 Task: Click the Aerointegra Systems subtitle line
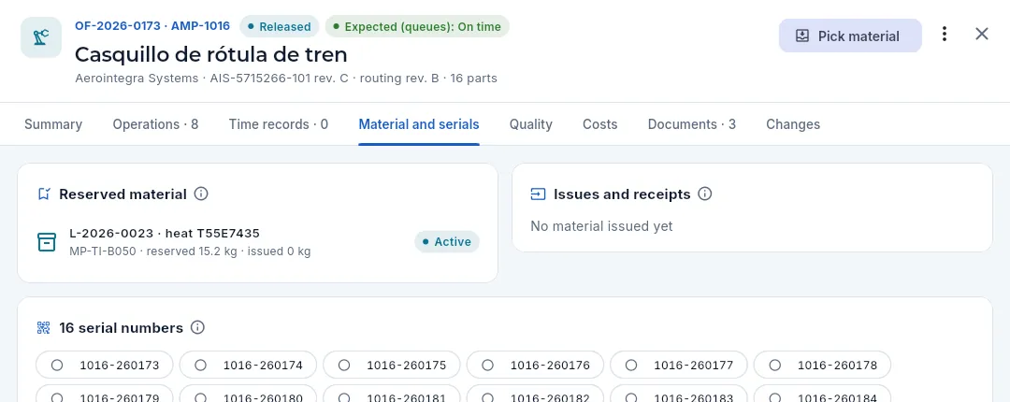click(x=286, y=79)
